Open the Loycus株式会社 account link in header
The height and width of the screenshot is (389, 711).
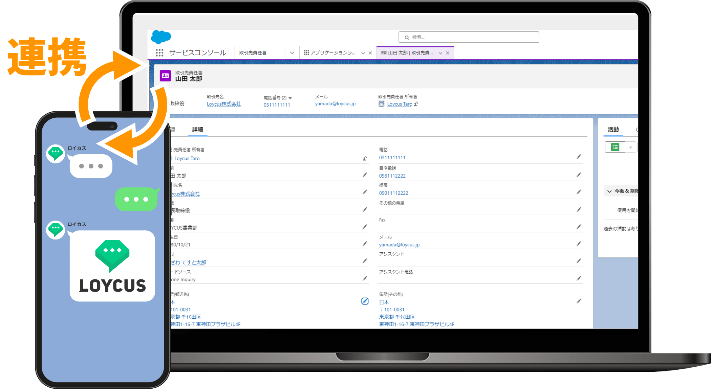[x=224, y=104]
